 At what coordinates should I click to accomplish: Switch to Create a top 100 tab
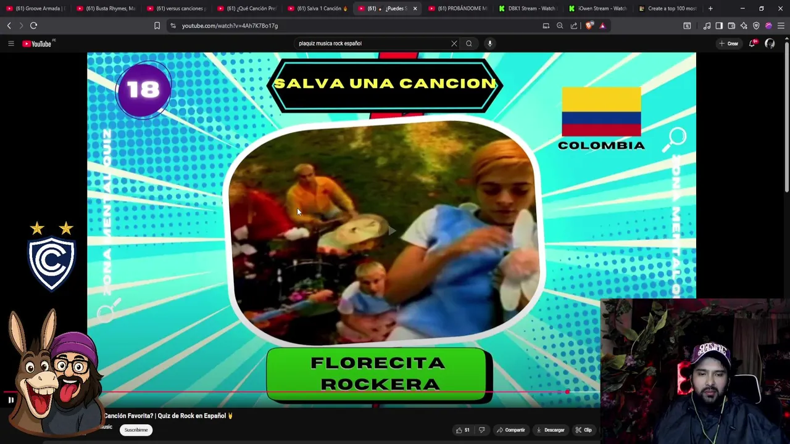[x=669, y=9]
